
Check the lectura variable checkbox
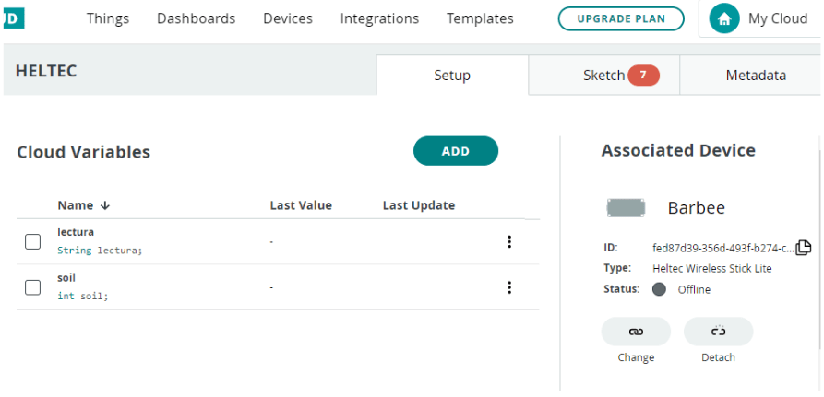(x=32, y=241)
